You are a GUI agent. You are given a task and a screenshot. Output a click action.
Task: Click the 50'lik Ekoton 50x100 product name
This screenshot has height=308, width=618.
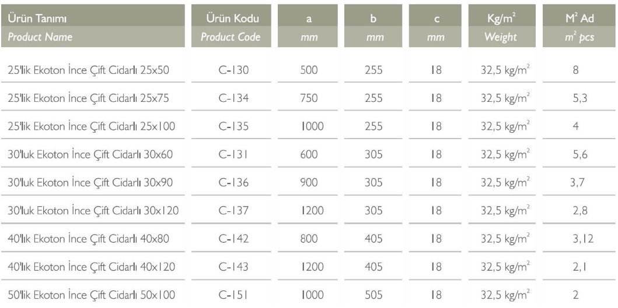click(x=92, y=295)
